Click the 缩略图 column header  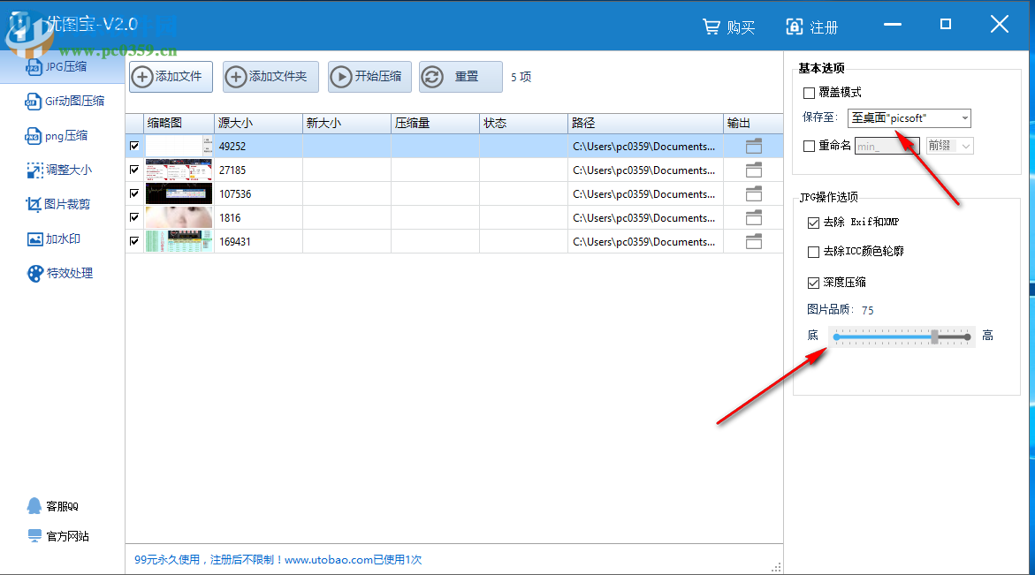point(179,124)
